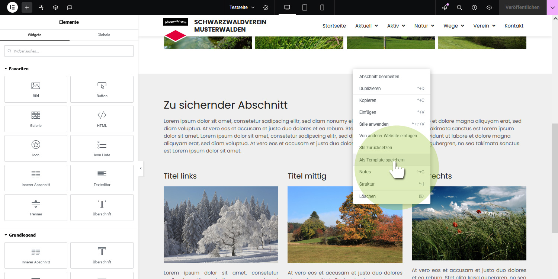Click the Widget suchen search field
Image resolution: width=558 pixels, height=279 pixels.
coord(69,51)
